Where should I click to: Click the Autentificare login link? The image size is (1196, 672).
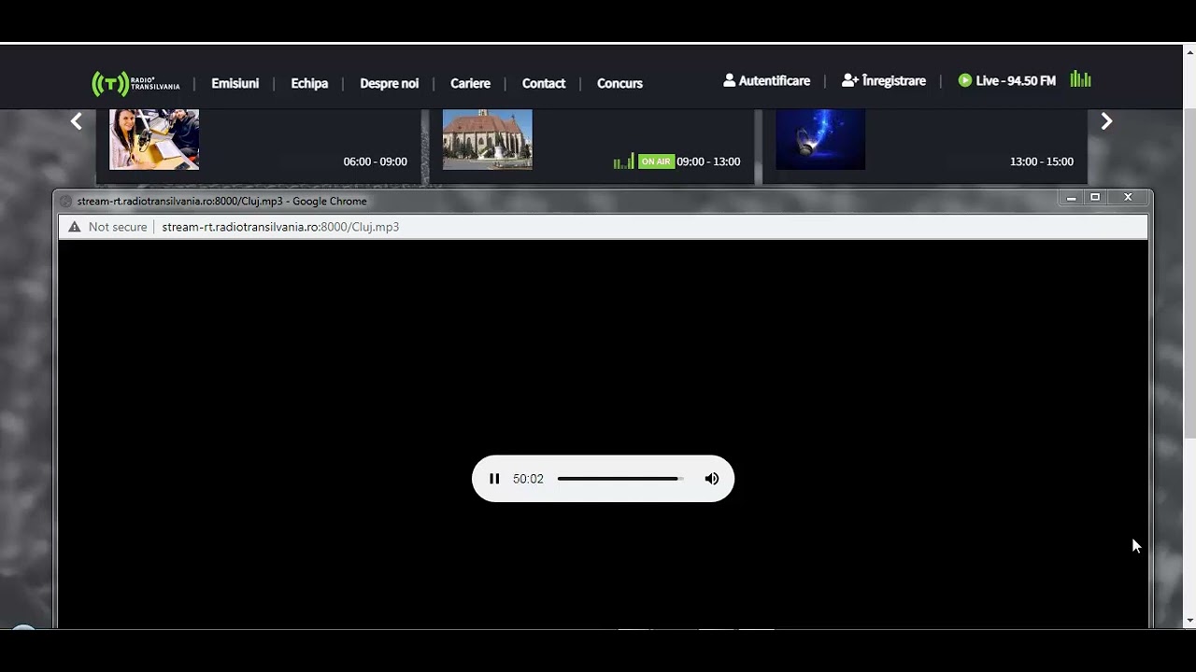click(x=766, y=80)
